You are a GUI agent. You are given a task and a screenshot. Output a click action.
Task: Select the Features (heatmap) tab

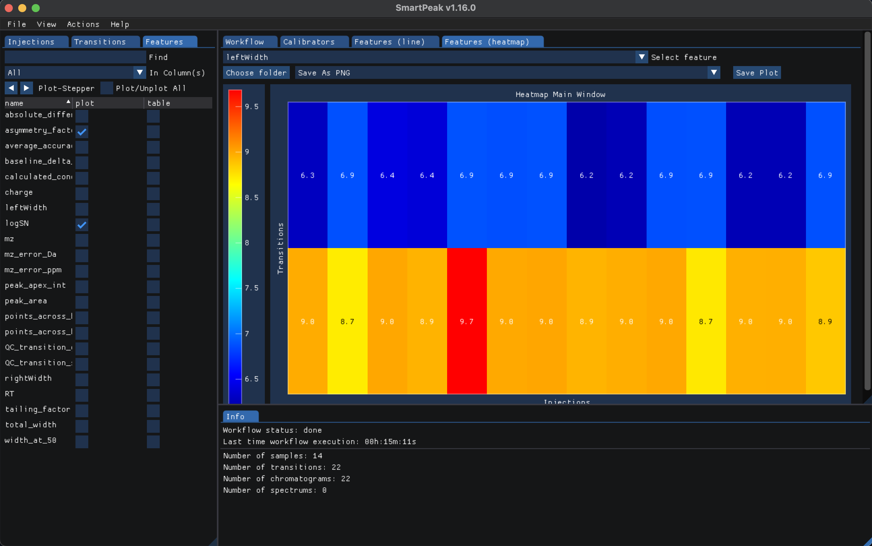pos(493,41)
